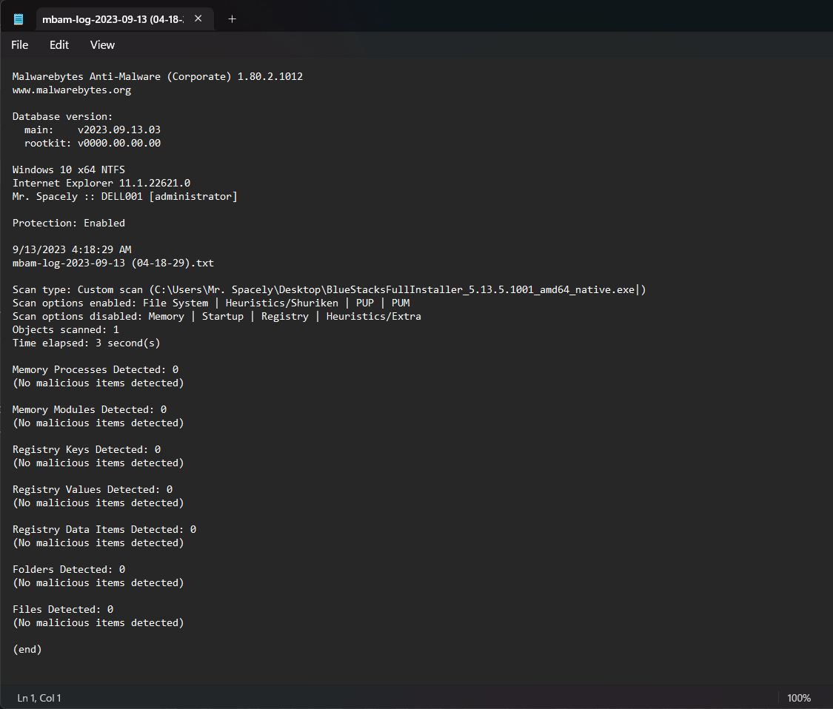Screen dimensions: 833x709
Task: Click the Objects scanned: 1 line
Action: [x=66, y=329]
